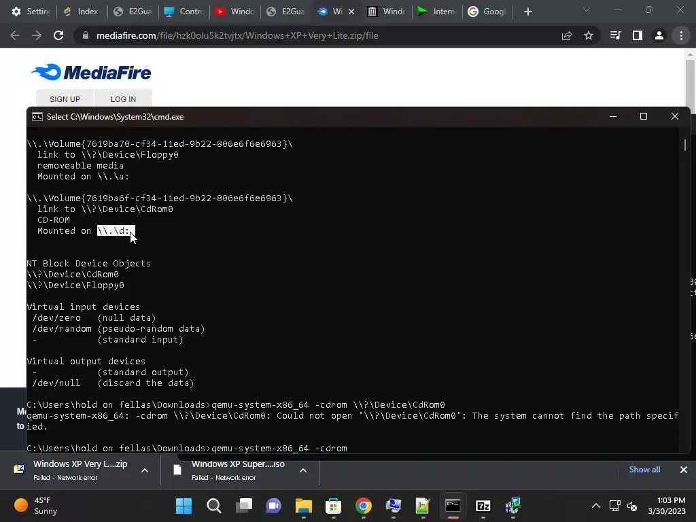Viewport: 696px width, 522px height.
Task: Open 7-Zip from the taskbar
Action: pyautogui.click(x=483, y=506)
